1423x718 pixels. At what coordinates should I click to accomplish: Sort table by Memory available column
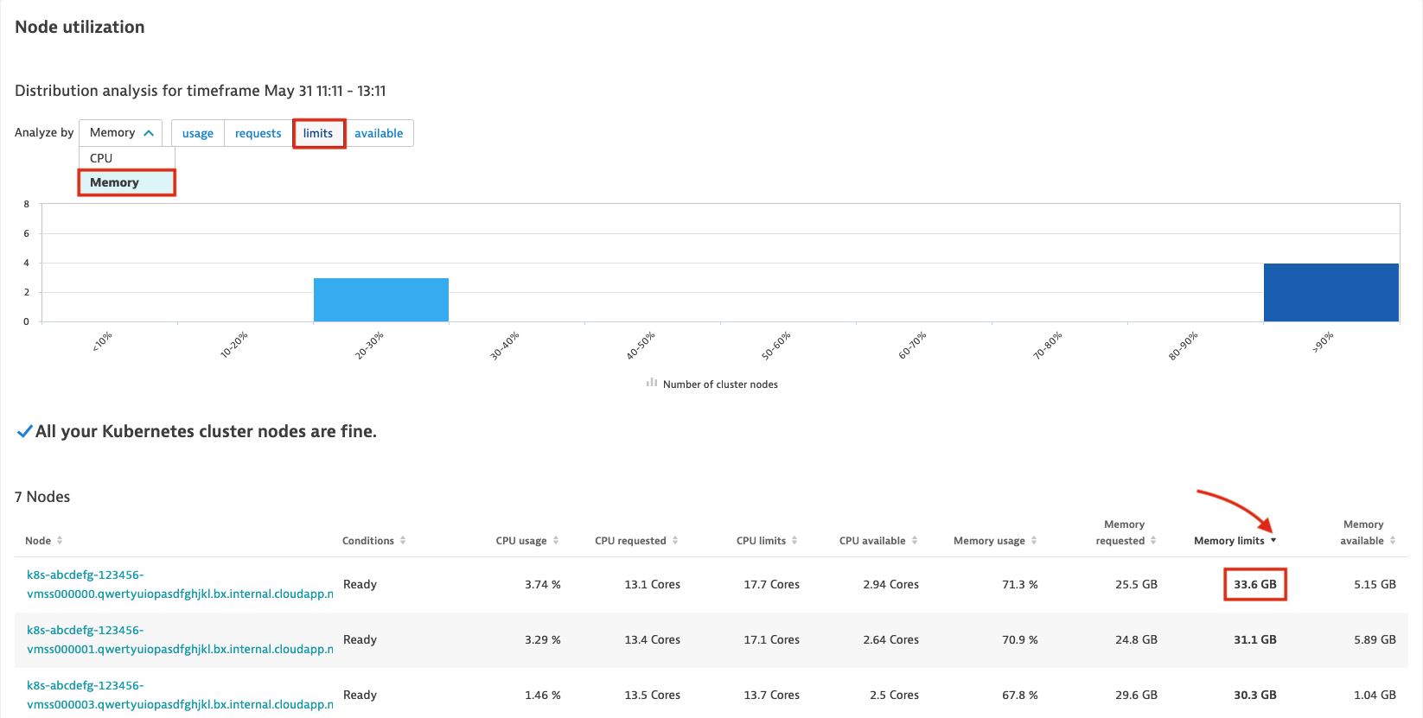tap(1368, 532)
